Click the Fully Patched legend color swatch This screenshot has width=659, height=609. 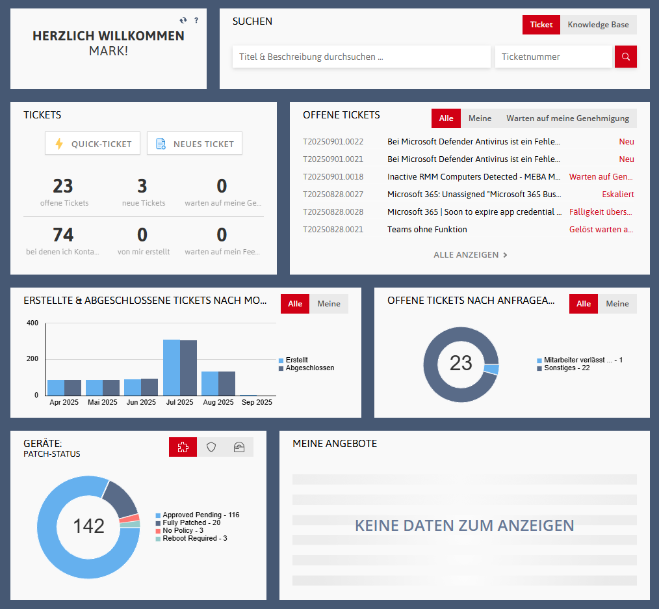(158, 522)
